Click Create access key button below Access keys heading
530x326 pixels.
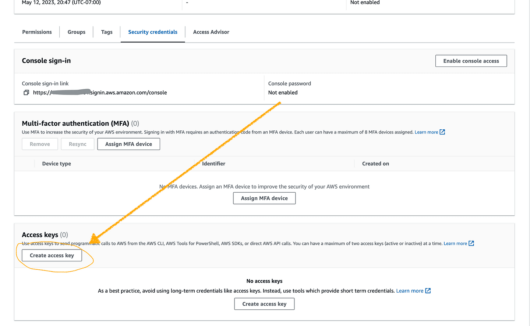coord(52,255)
